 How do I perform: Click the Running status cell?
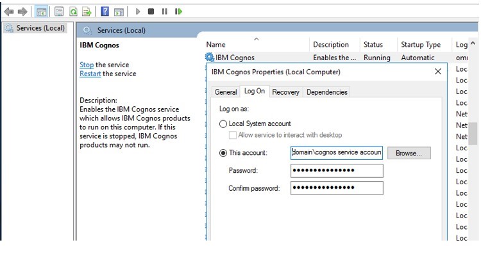pyautogui.click(x=377, y=58)
